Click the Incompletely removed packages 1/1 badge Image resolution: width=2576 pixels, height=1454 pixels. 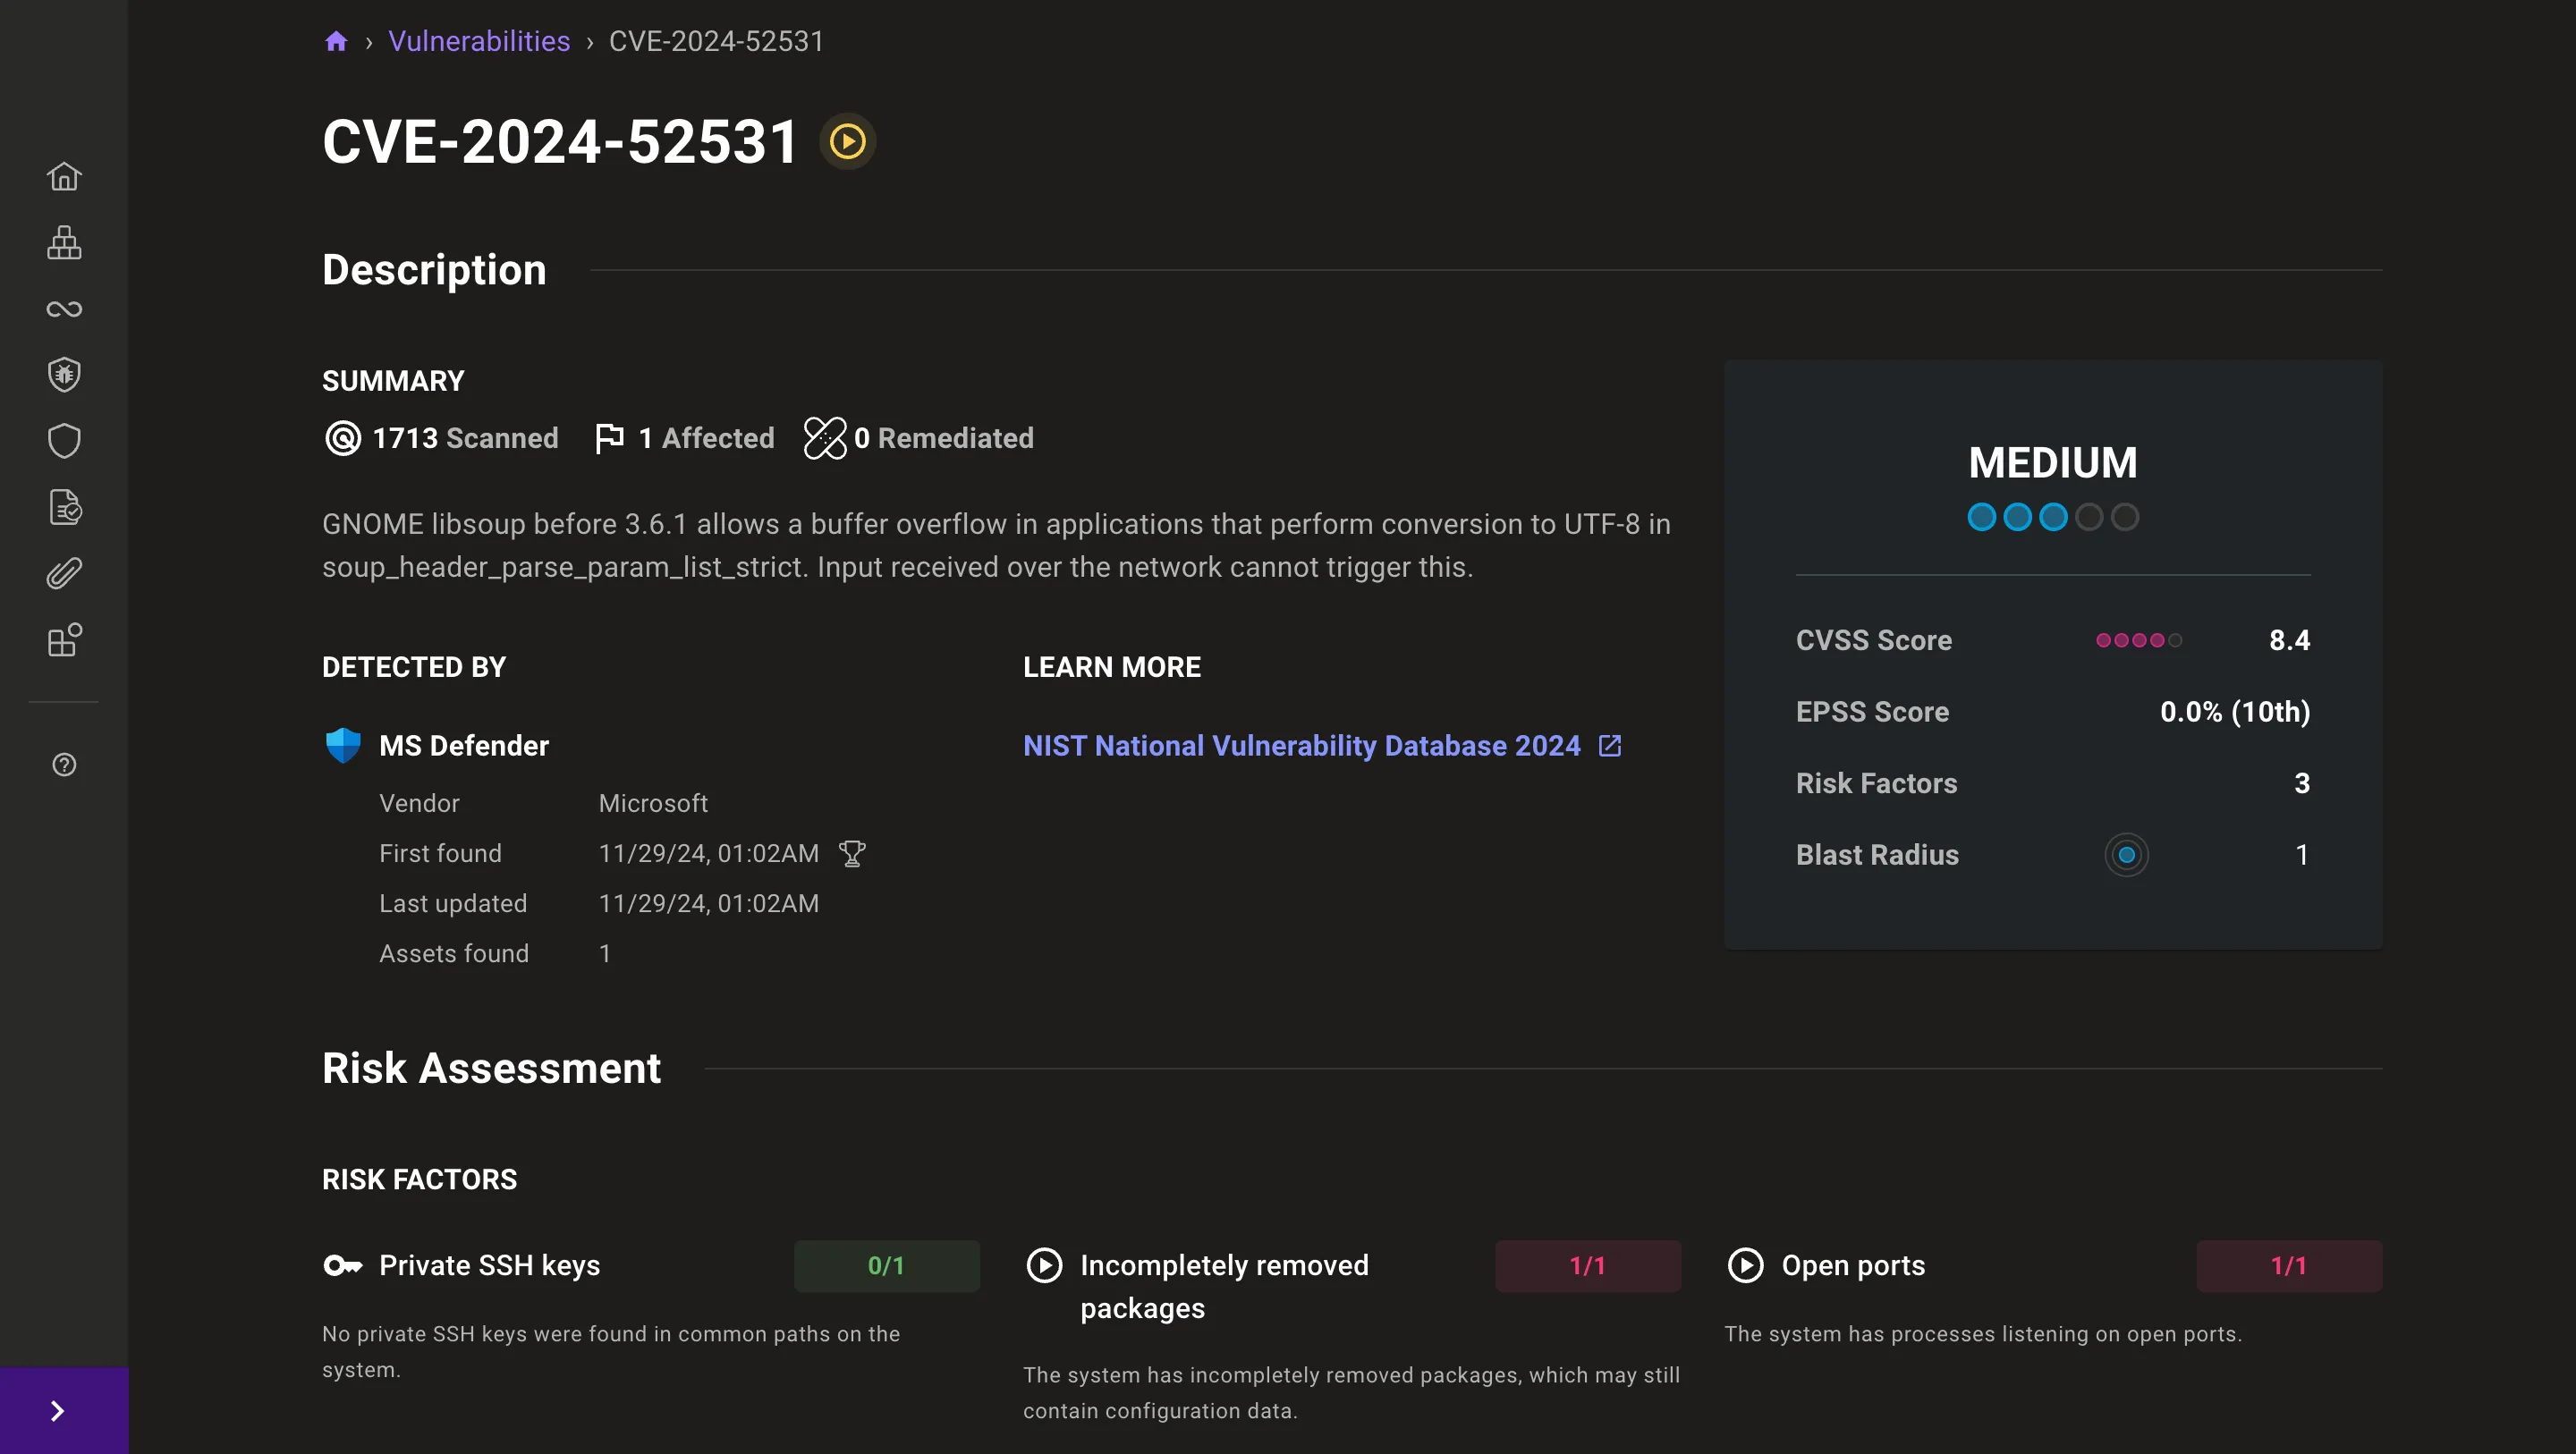tap(1587, 1266)
